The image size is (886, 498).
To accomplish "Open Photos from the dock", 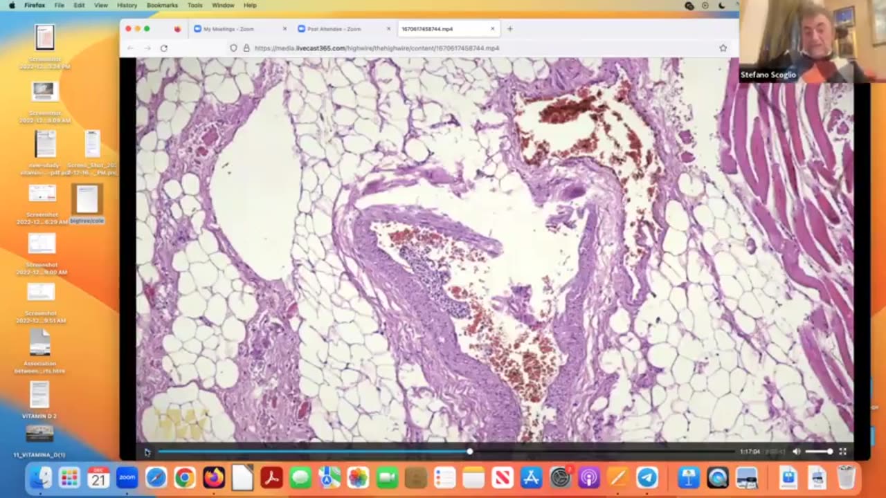I will click(358, 477).
